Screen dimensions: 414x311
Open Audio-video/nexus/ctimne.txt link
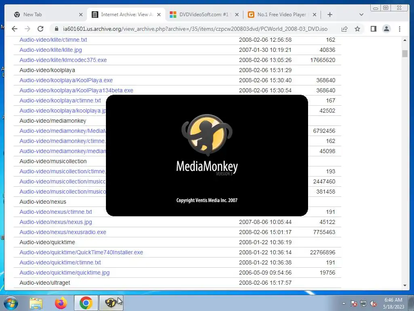56,212
